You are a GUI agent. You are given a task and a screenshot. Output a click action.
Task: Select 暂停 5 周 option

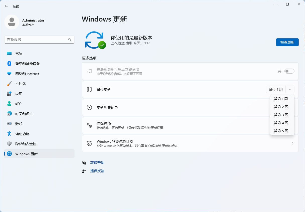pyautogui.click(x=282, y=131)
